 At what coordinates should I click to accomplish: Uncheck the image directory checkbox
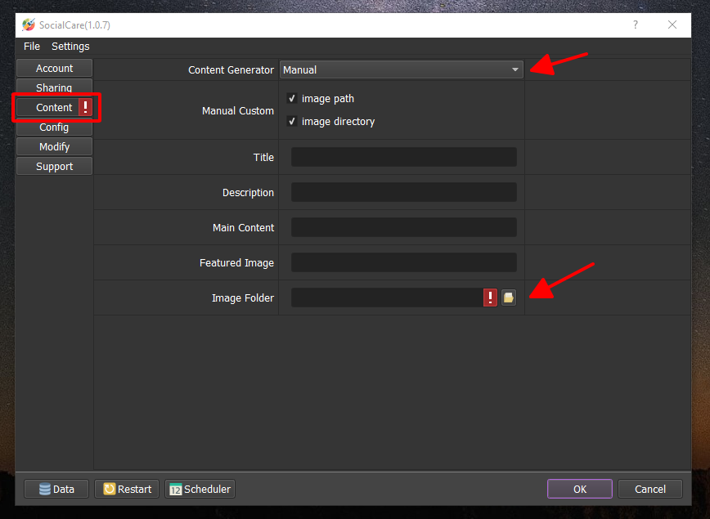pyautogui.click(x=292, y=121)
